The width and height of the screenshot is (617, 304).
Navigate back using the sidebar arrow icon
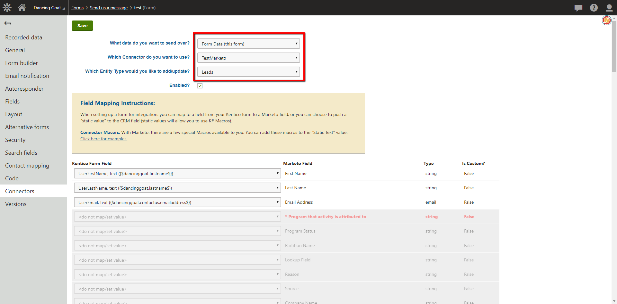point(8,23)
